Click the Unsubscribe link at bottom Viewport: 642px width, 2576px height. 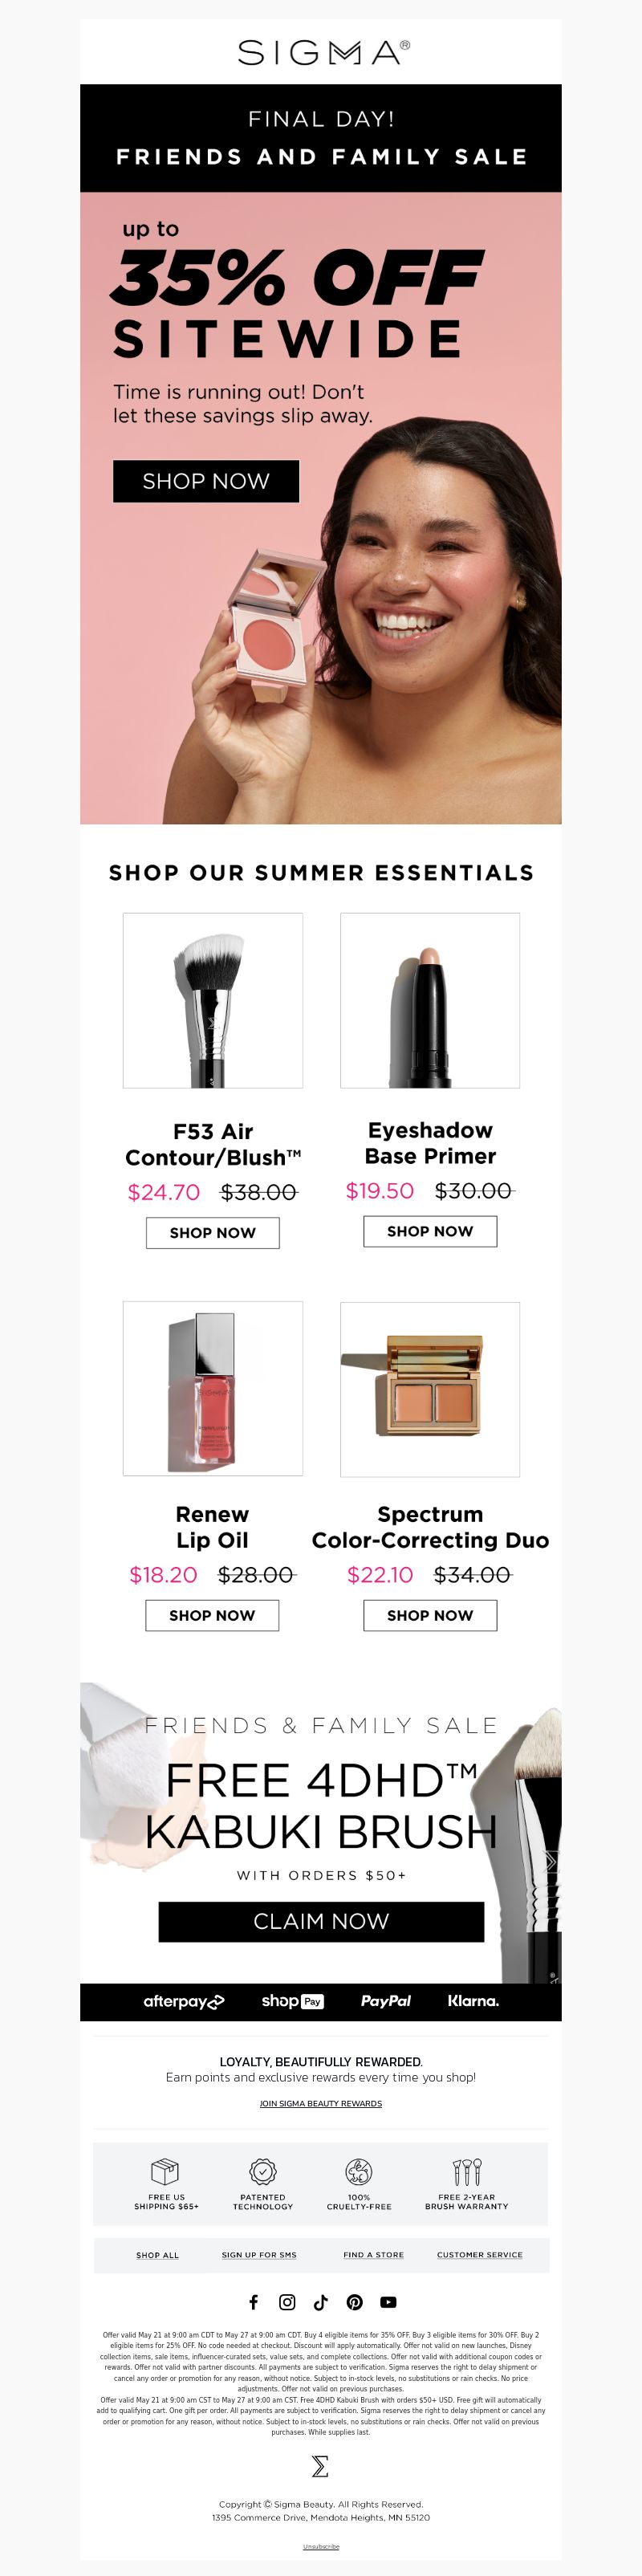321,2546
